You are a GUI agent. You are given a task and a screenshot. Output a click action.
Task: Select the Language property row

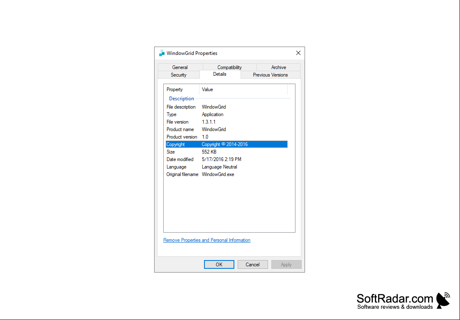pos(226,167)
